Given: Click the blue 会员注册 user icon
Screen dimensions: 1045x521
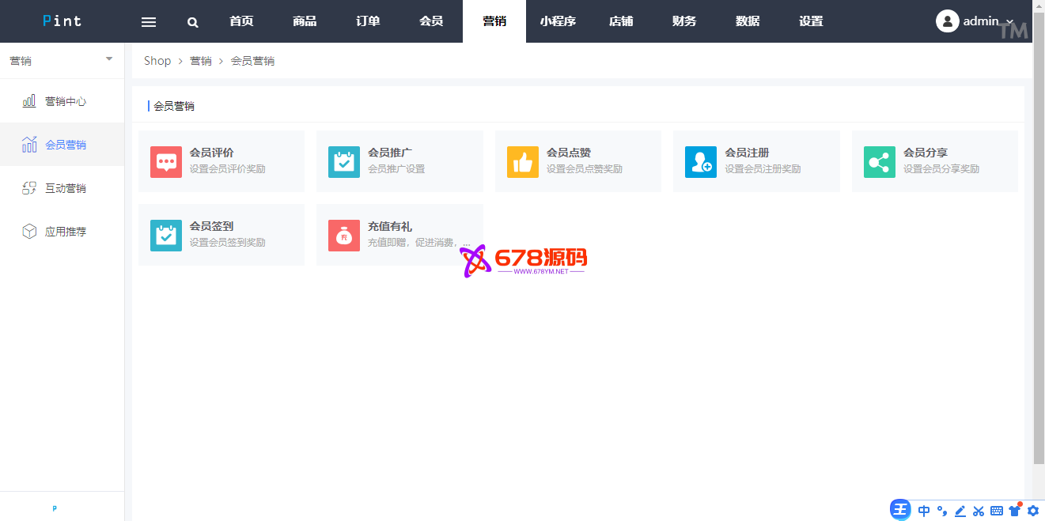Looking at the screenshot, I should 700,162.
